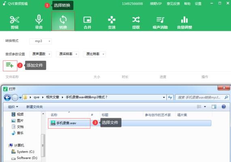231x162 pixels.
Task: Select 图片 in the navigation pane
Action: point(17,121)
